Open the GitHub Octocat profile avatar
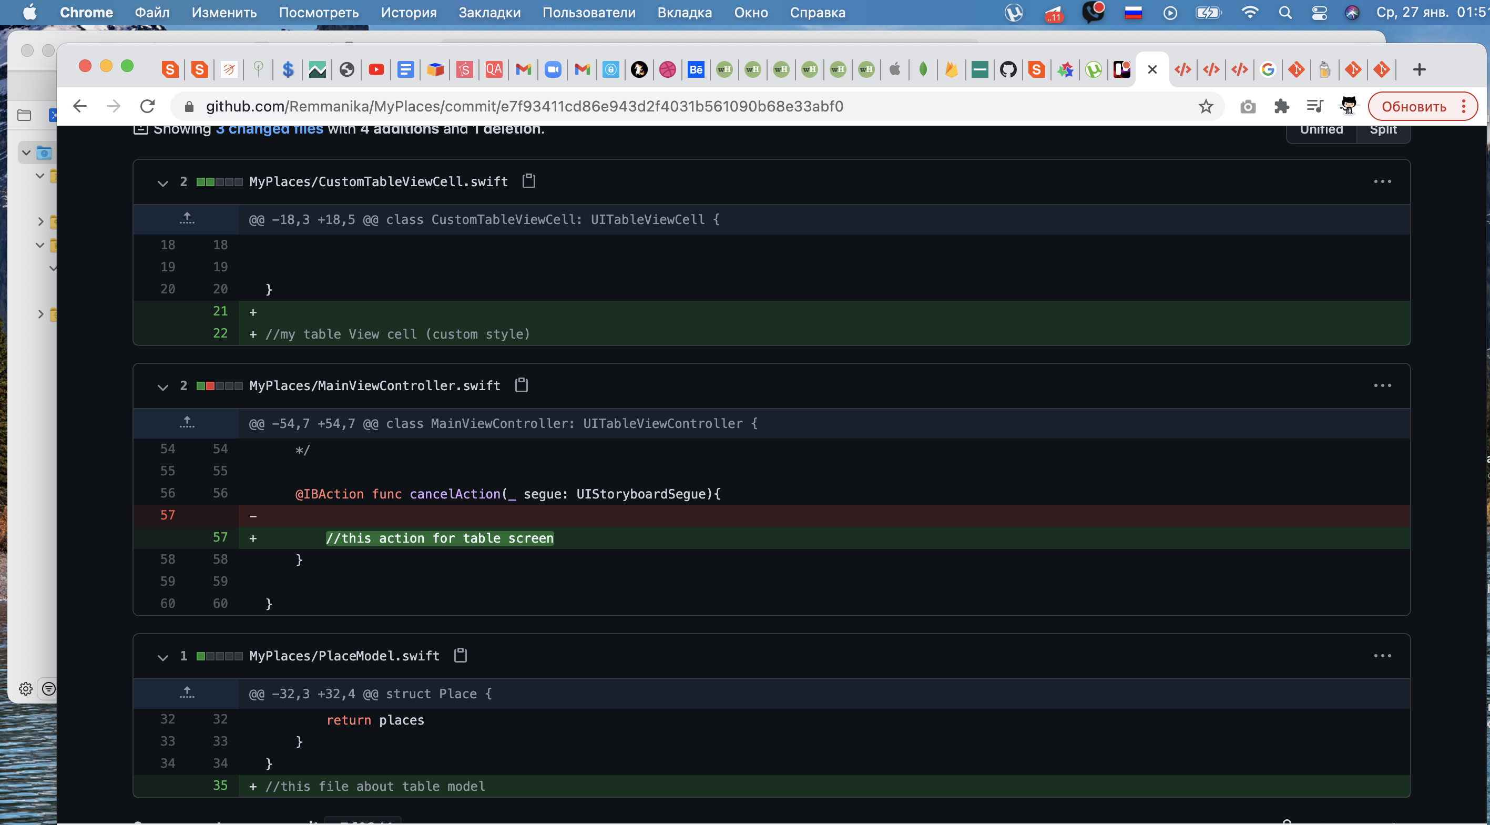 tap(1348, 106)
